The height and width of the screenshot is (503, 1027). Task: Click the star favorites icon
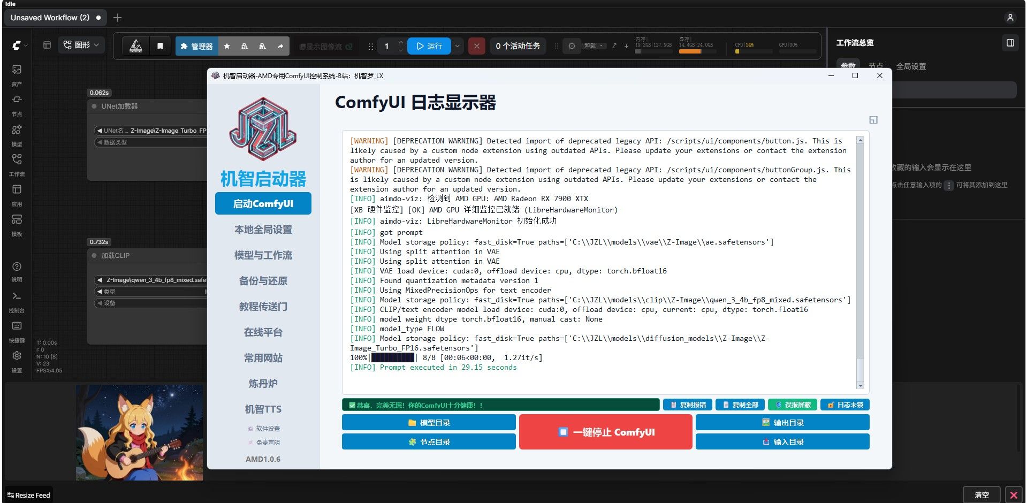[227, 46]
